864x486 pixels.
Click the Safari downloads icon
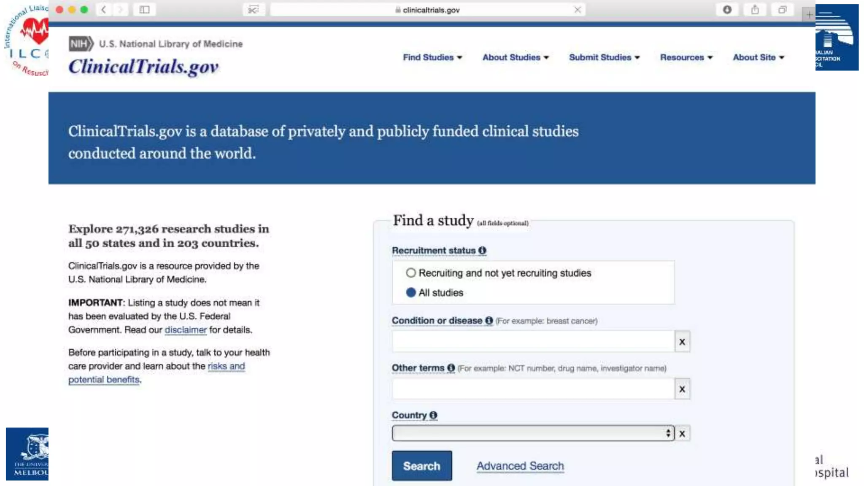click(x=727, y=10)
